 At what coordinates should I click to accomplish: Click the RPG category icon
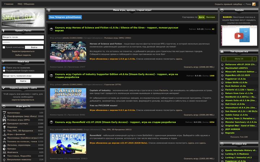(4, 120)
